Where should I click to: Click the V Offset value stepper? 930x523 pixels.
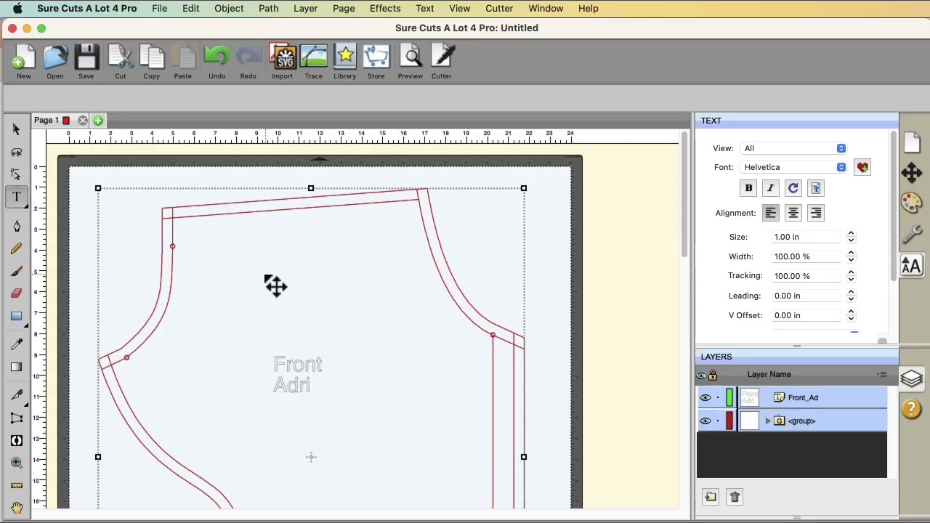pyautogui.click(x=851, y=315)
